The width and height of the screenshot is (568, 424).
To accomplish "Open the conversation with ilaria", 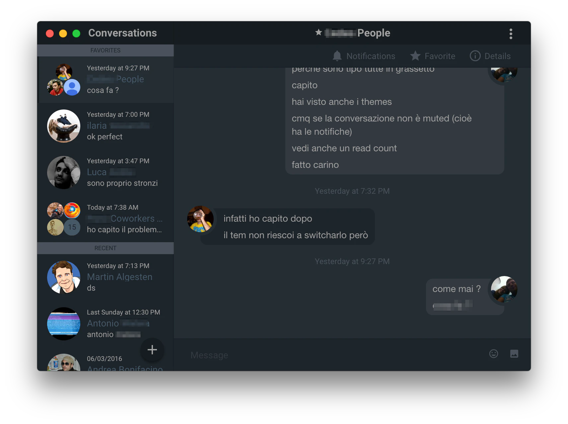I will pyautogui.click(x=106, y=126).
